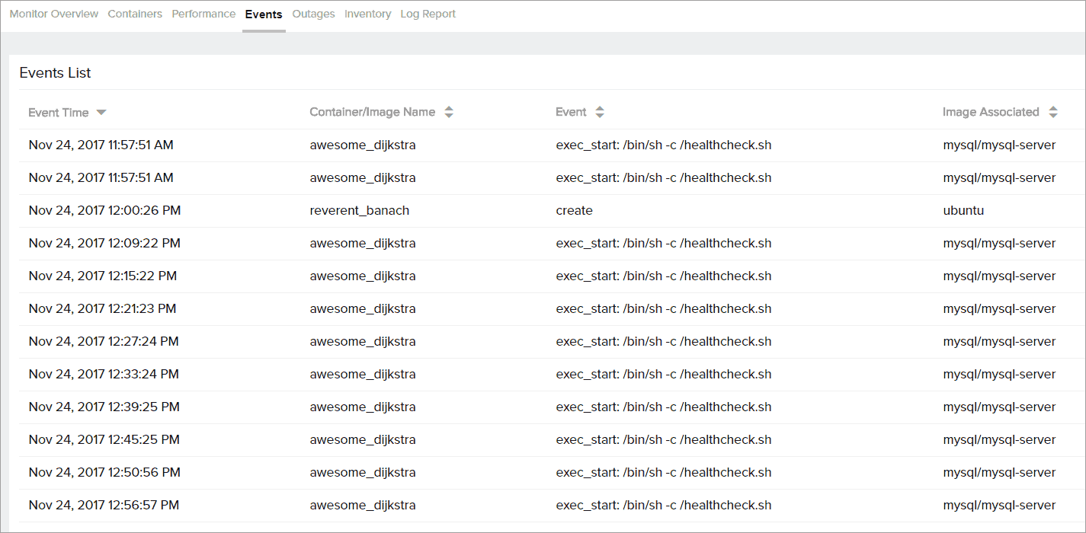Toggle descending sort on Event Time

(x=102, y=112)
